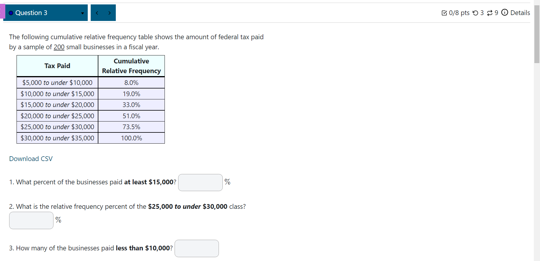540x261 pixels.
Task: Click the score checkbox icon near 0/8 pts
Action: pos(444,13)
